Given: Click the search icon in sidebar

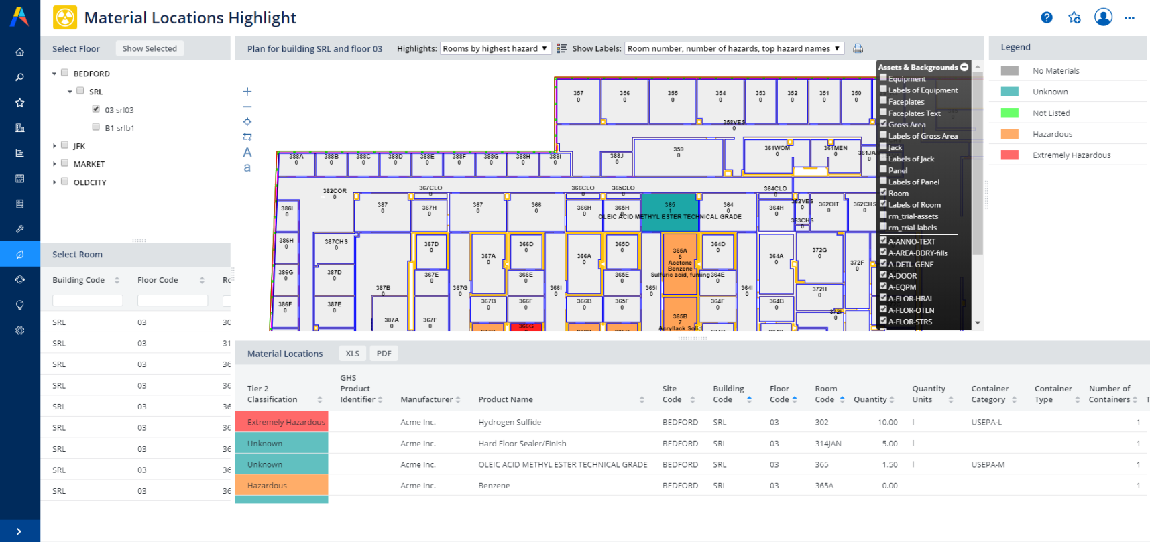Looking at the screenshot, I should (x=20, y=78).
